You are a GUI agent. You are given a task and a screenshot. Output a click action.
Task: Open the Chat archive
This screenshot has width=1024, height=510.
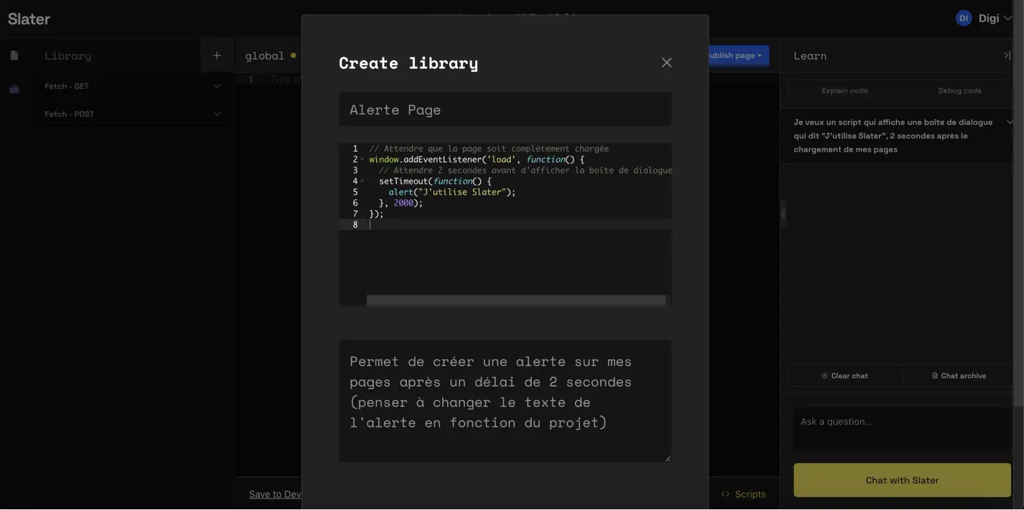[x=958, y=375]
